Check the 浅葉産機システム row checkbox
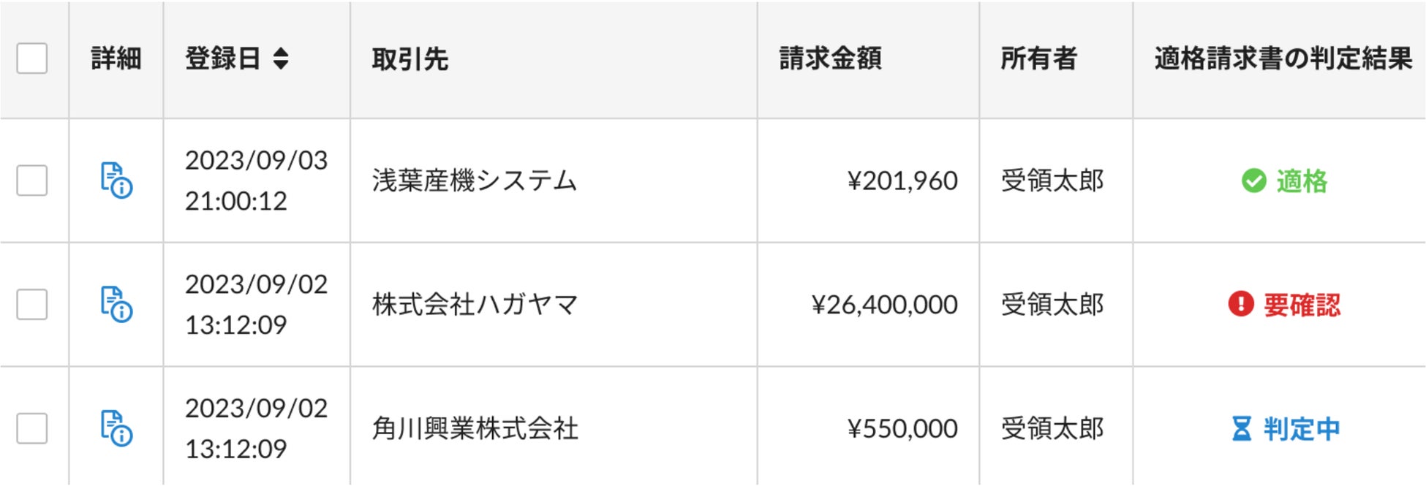Image resolution: width=1426 pixels, height=486 pixels. tap(32, 181)
